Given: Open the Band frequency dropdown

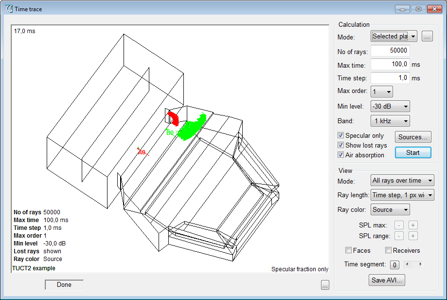Looking at the screenshot, I should pos(390,121).
